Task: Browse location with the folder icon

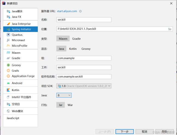Action: click(x=170, y=29)
